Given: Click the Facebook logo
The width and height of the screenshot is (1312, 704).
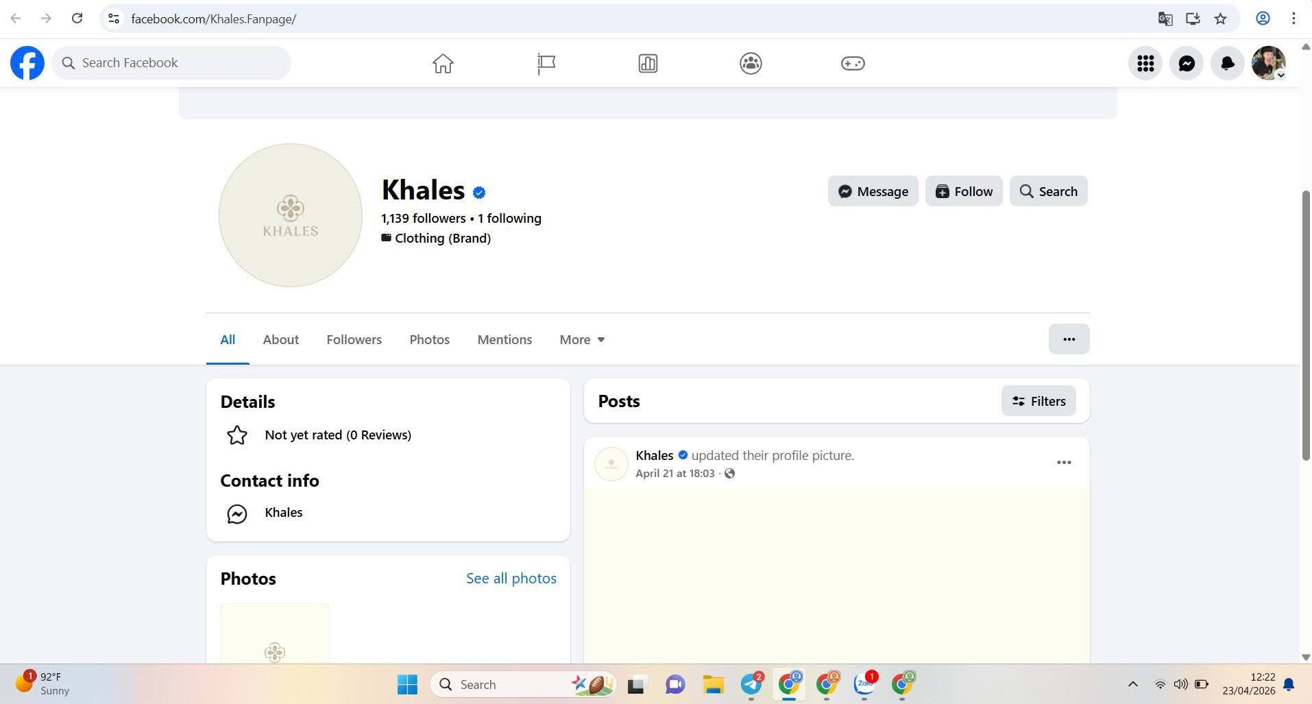Looking at the screenshot, I should click(x=27, y=63).
